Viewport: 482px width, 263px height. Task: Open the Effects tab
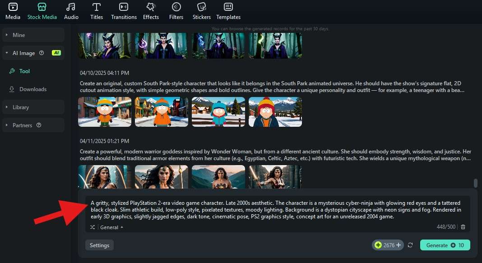coord(151,11)
